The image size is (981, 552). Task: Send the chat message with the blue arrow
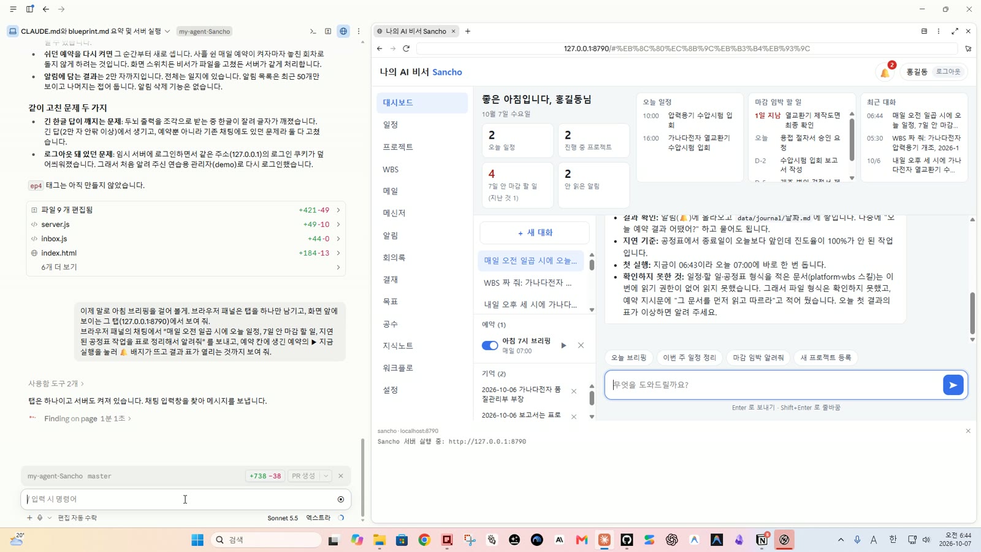(x=953, y=385)
